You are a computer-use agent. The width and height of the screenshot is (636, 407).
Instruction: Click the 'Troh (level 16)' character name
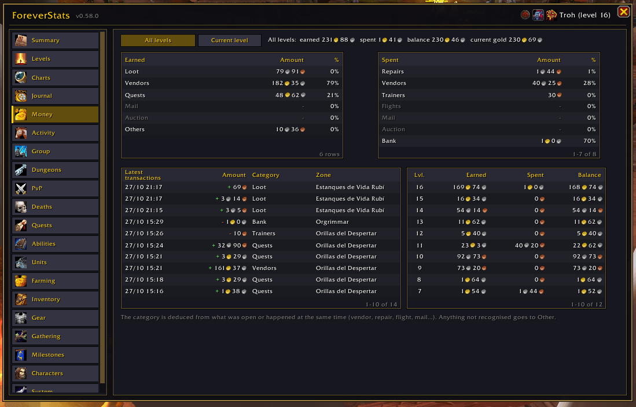tap(585, 15)
